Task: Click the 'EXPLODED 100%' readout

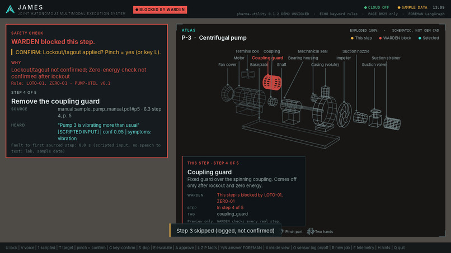Action: [364, 31]
